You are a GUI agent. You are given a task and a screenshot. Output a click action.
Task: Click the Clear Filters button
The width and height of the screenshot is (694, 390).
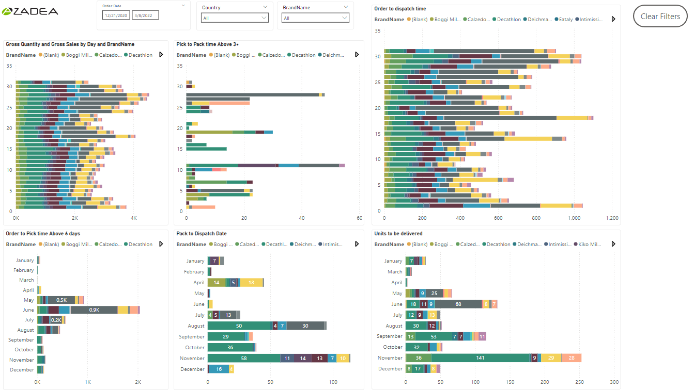(660, 17)
